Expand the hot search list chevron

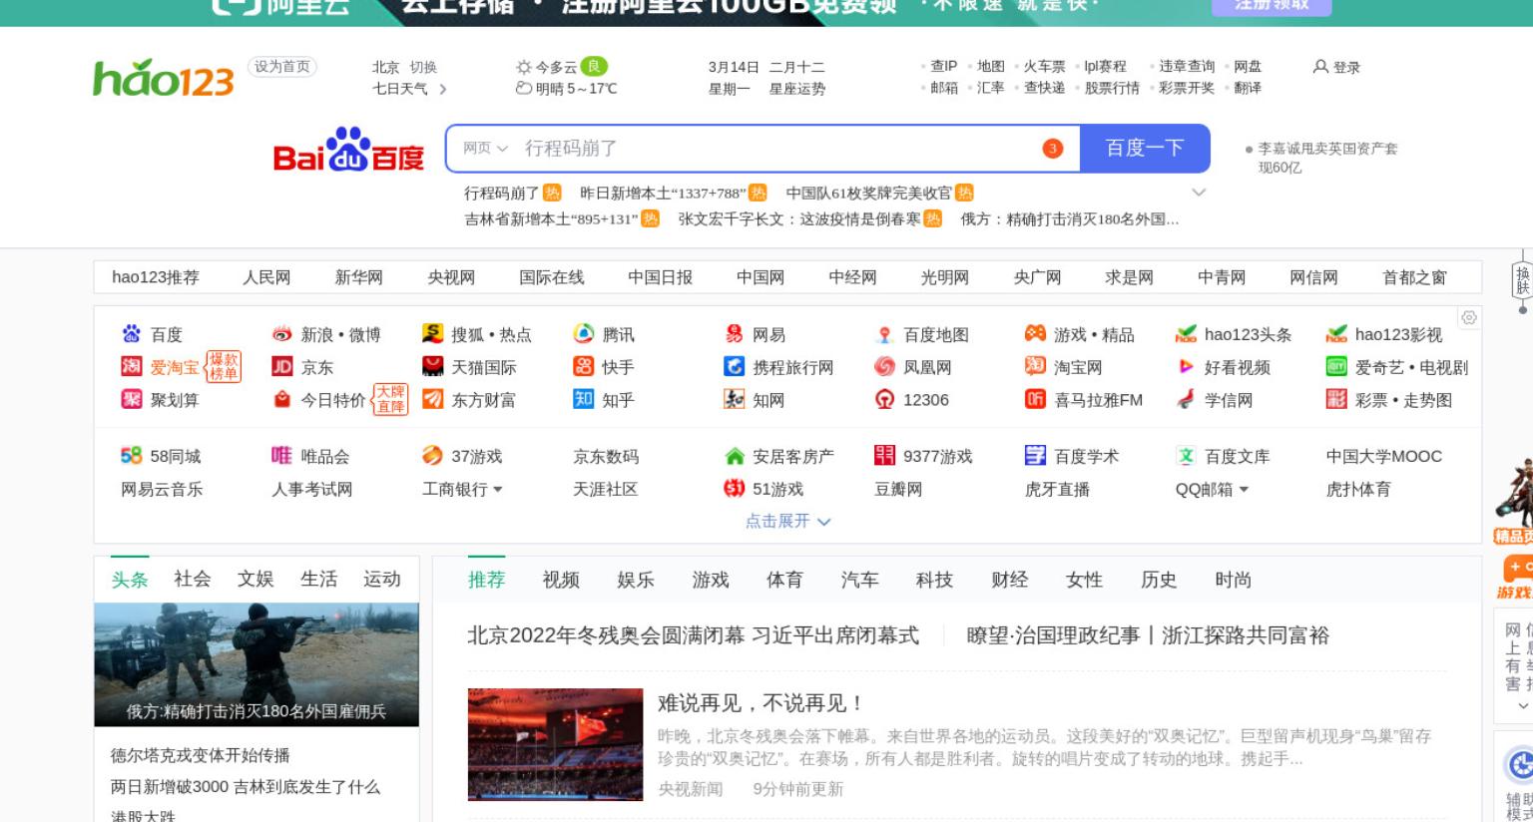(x=1200, y=193)
